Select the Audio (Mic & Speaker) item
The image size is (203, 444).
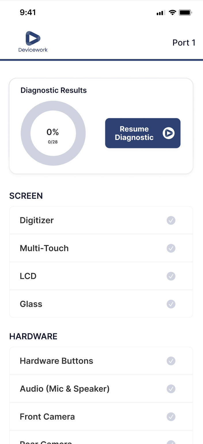pos(86,389)
